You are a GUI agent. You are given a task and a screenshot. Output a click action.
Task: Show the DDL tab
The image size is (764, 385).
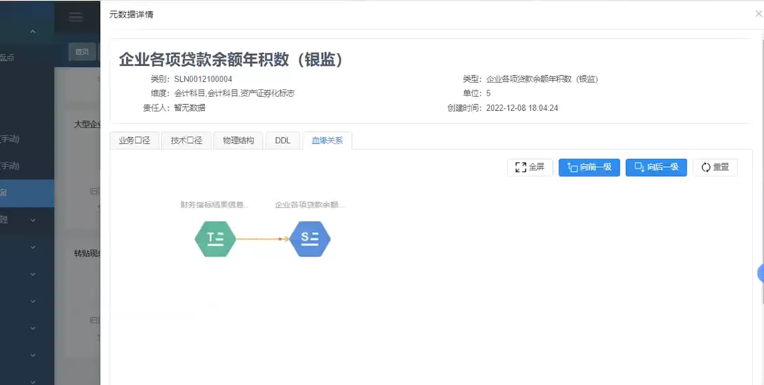point(283,140)
